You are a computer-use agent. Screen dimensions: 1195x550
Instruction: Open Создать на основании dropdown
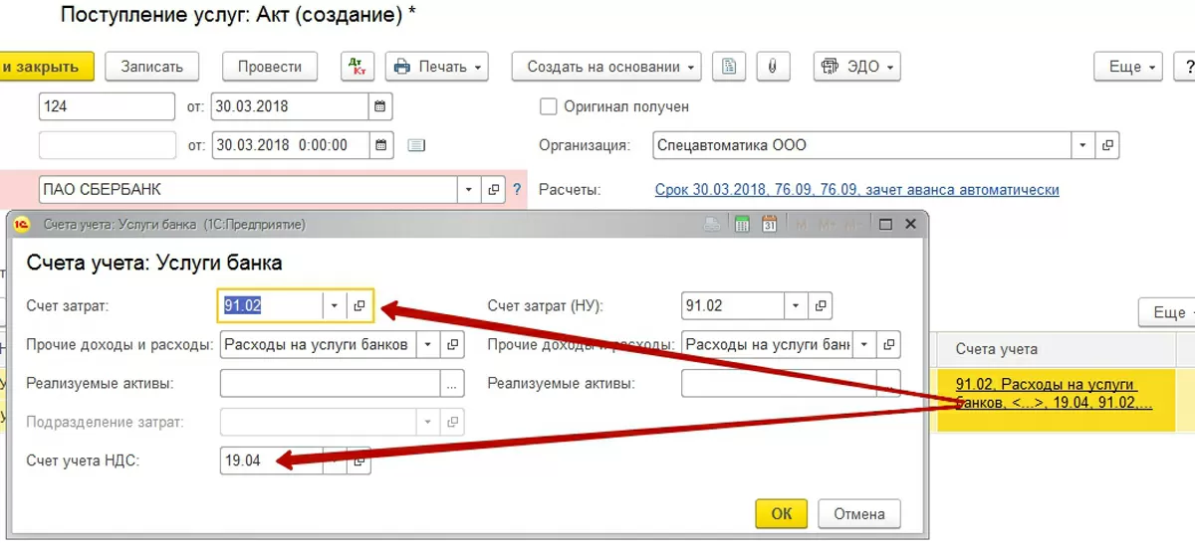tap(606, 67)
